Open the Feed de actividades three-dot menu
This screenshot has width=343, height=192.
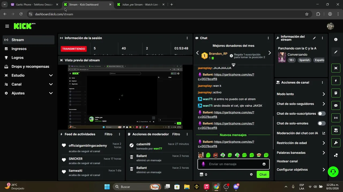[x=120, y=134]
